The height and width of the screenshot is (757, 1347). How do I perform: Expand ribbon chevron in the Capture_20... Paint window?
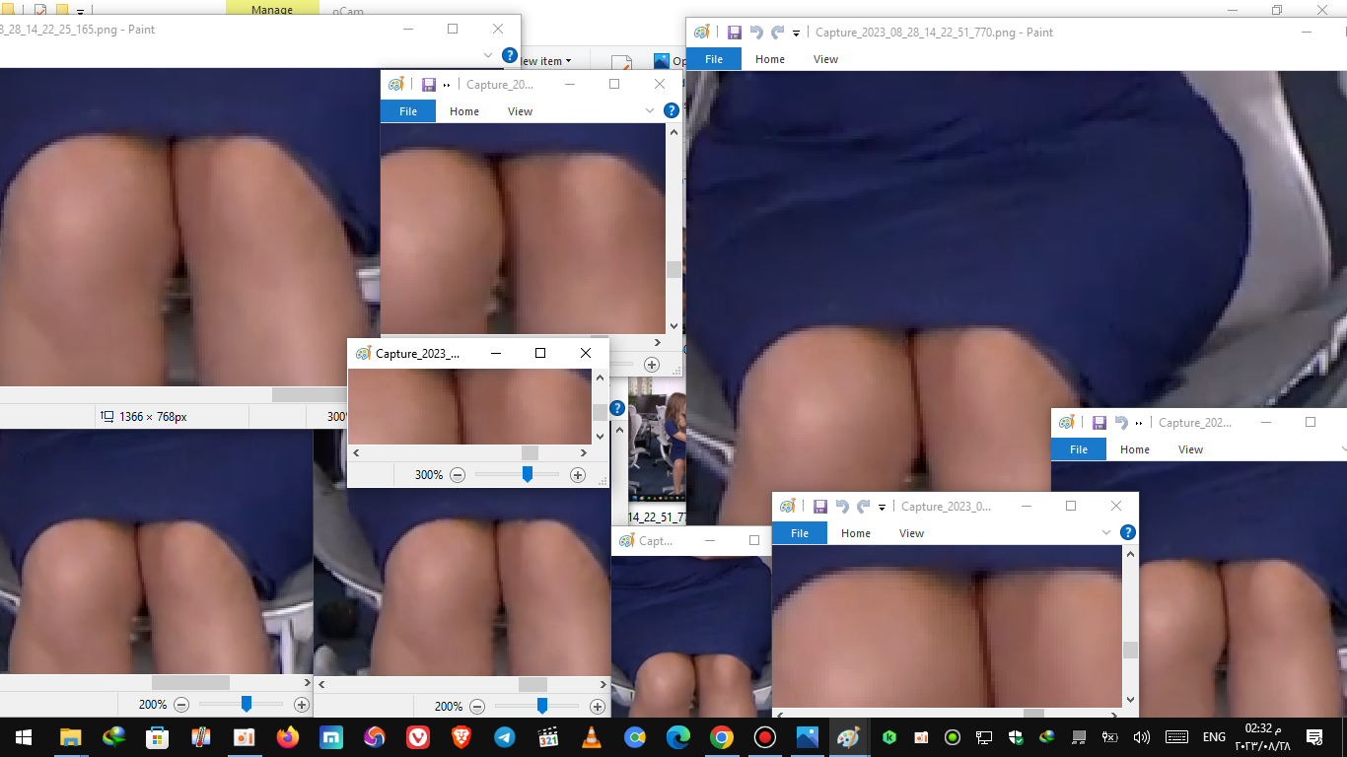point(649,111)
